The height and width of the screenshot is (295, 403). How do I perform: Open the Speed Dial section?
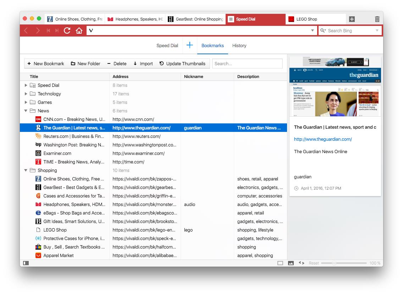[167, 45]
